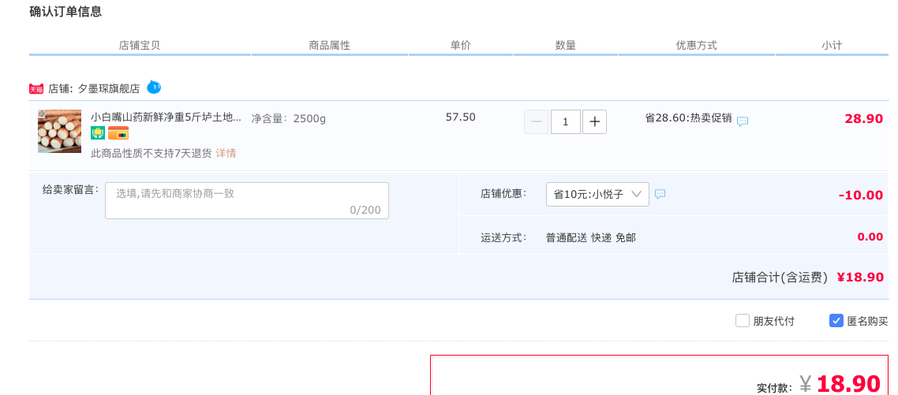Click the 普通配送 快递 免邮 shipping text
Viewport: 898px width, 395px height.
[591, 237]
